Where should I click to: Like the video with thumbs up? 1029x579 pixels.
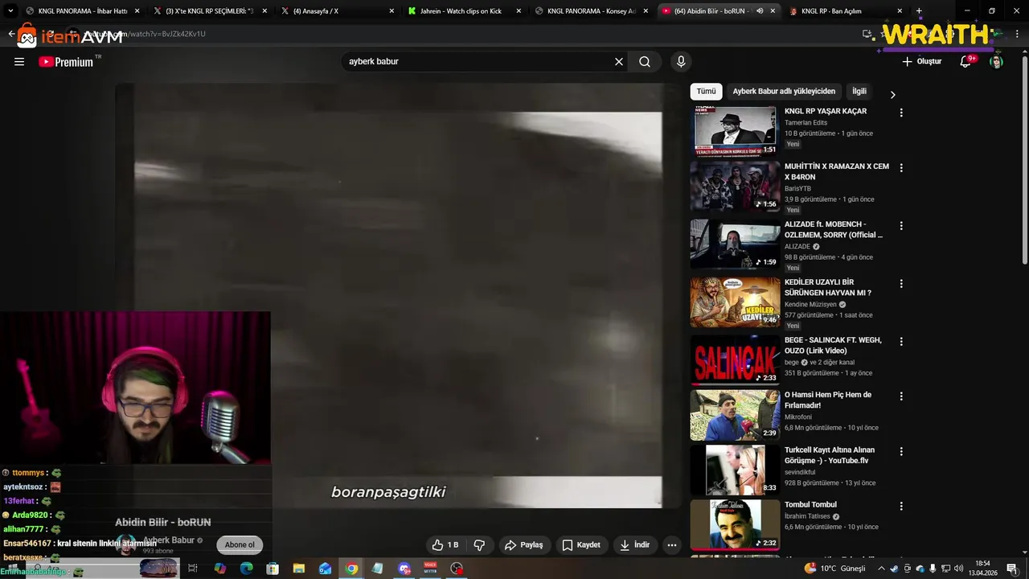point(445,545)
